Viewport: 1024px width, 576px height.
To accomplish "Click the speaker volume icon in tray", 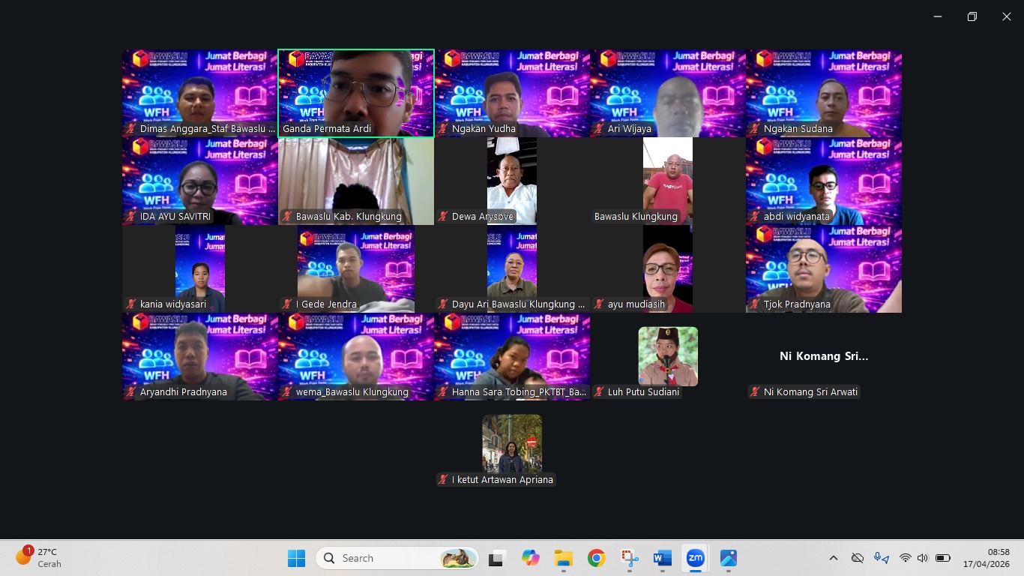I will point(922,558).
